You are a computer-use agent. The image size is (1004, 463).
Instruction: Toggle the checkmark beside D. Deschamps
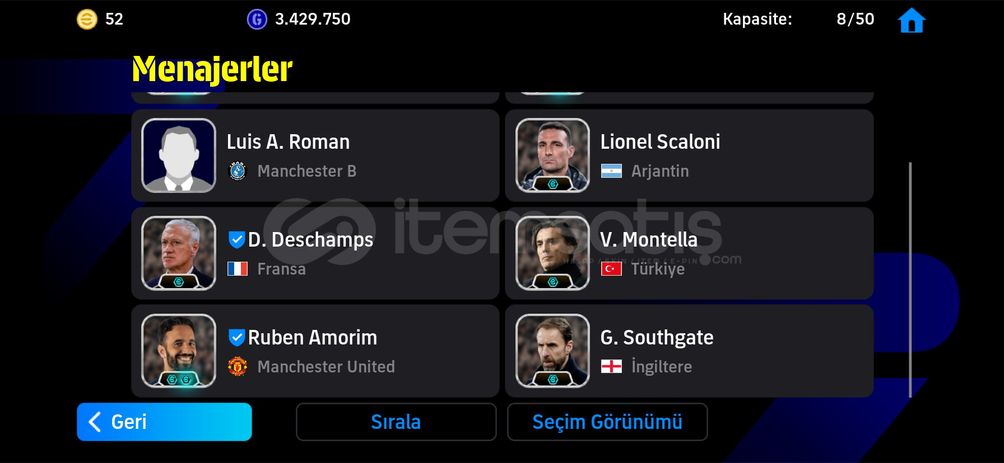coord(236,240)
